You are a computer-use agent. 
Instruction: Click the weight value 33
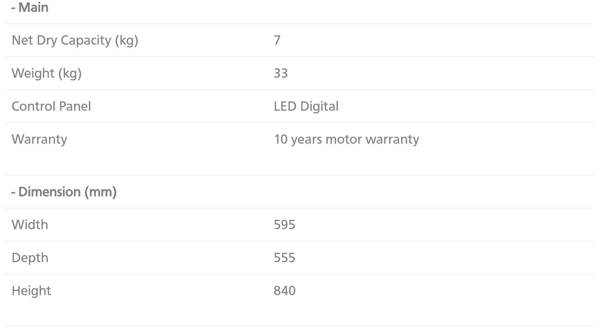click(x=281, y=73)
